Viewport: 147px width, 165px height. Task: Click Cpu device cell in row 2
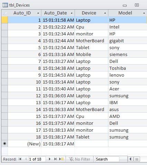tap(91, 27)
